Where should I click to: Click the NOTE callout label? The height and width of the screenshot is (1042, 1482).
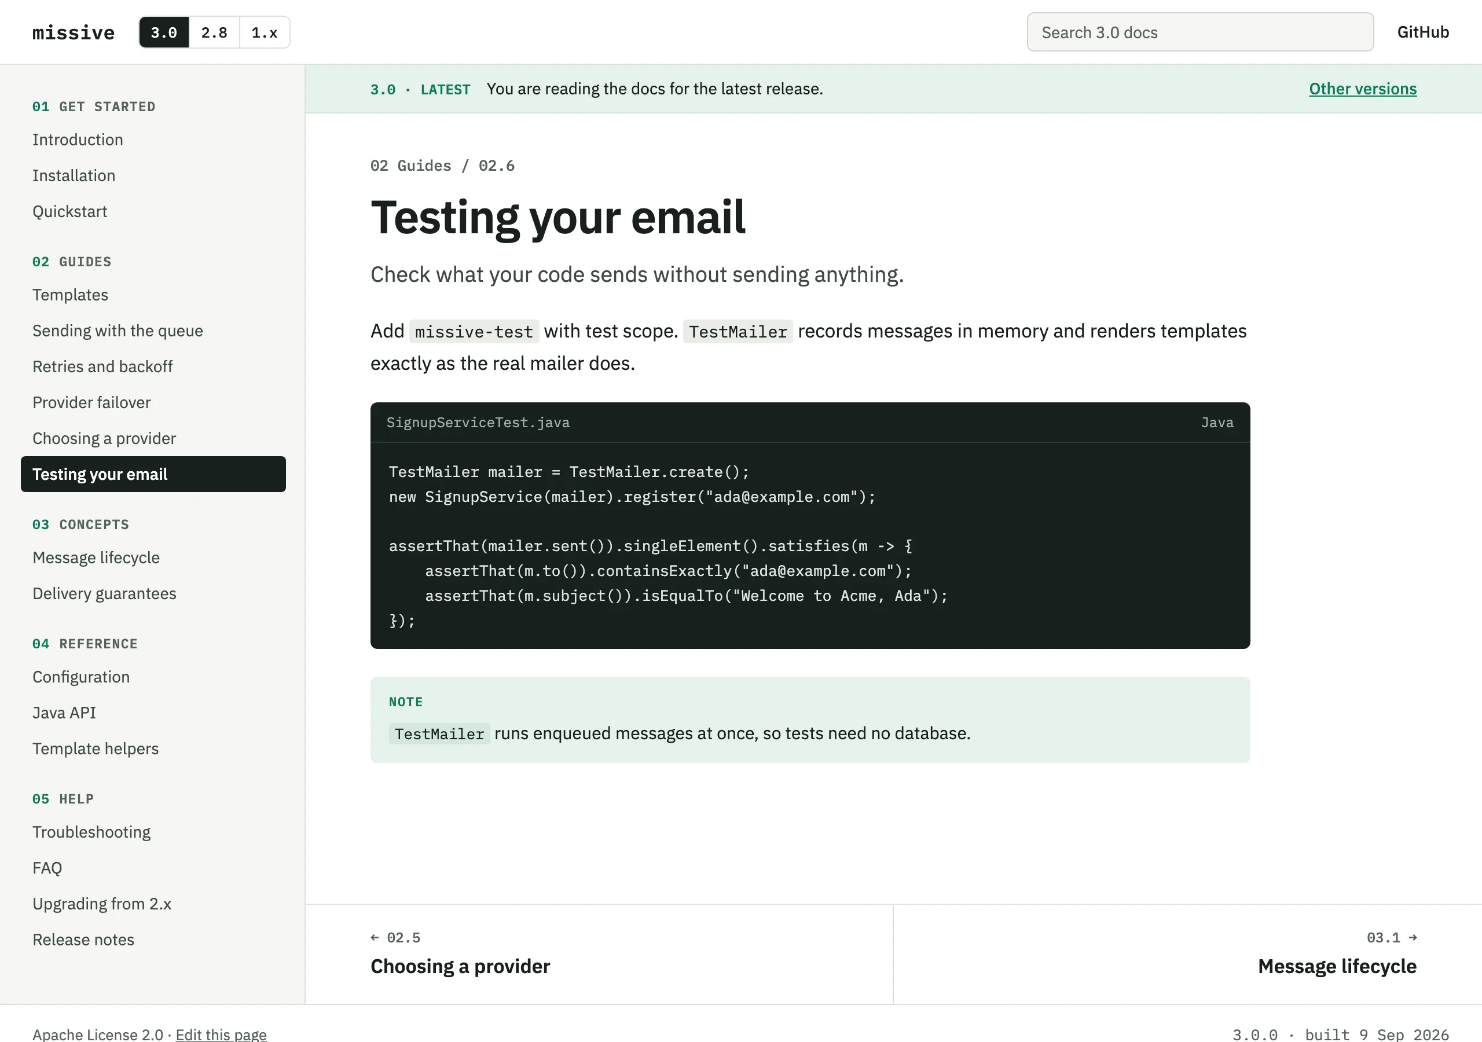405,702
